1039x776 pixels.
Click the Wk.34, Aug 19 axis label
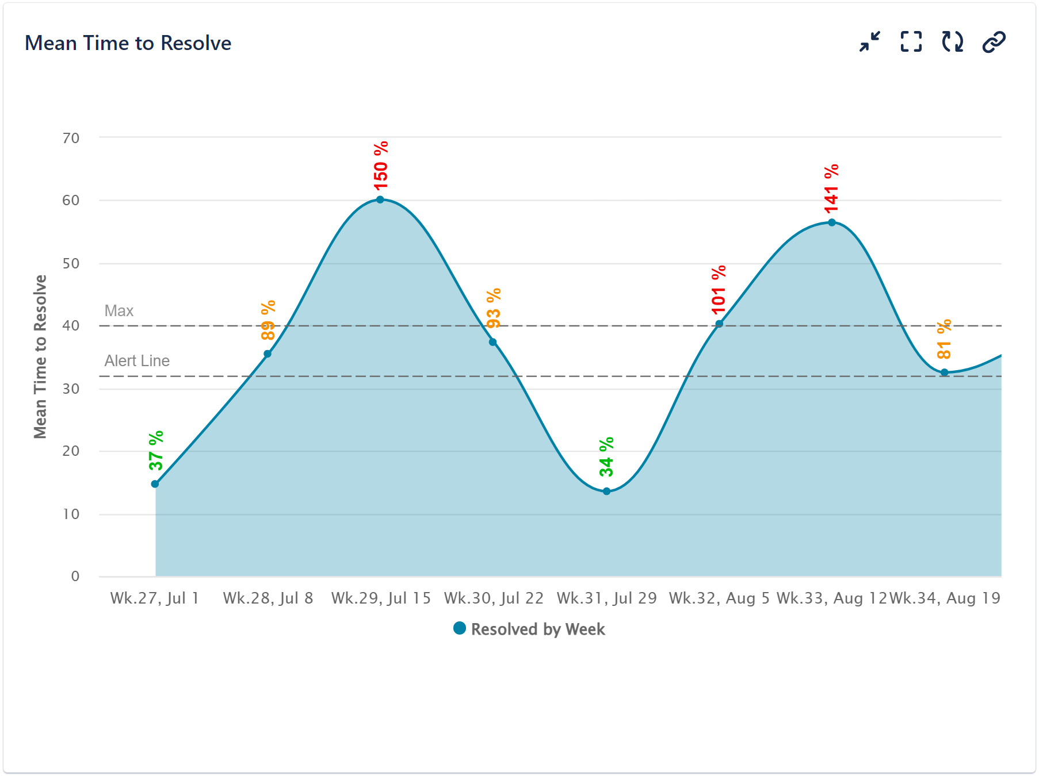944,598
